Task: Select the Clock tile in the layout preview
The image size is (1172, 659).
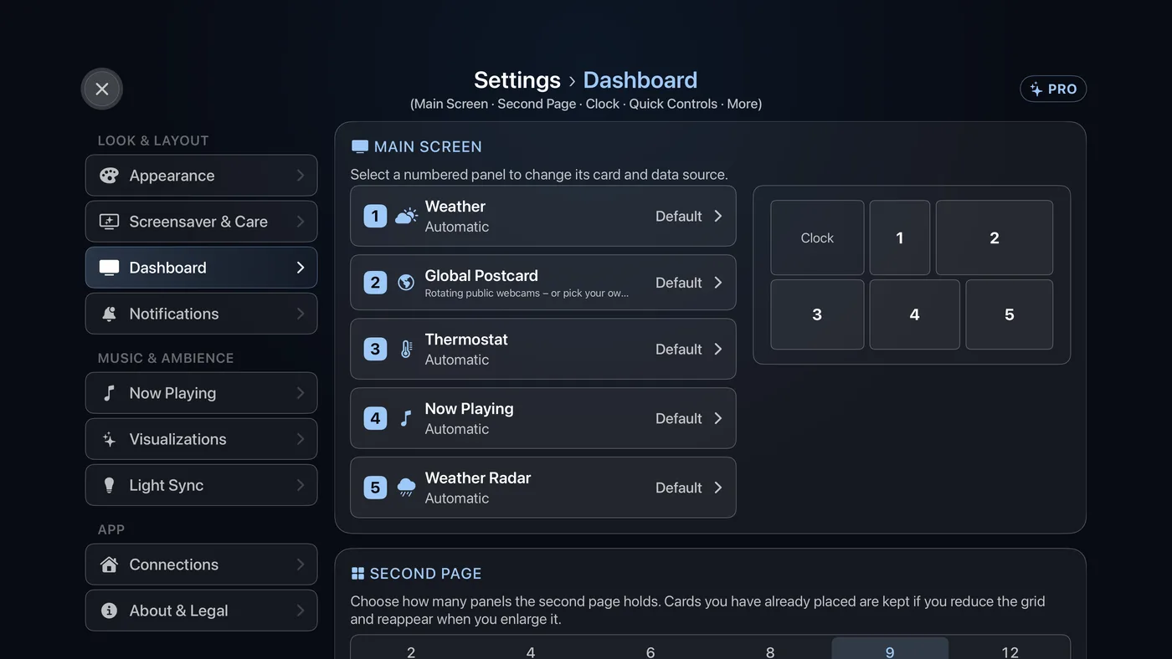Action: click(x=817, y=238)
